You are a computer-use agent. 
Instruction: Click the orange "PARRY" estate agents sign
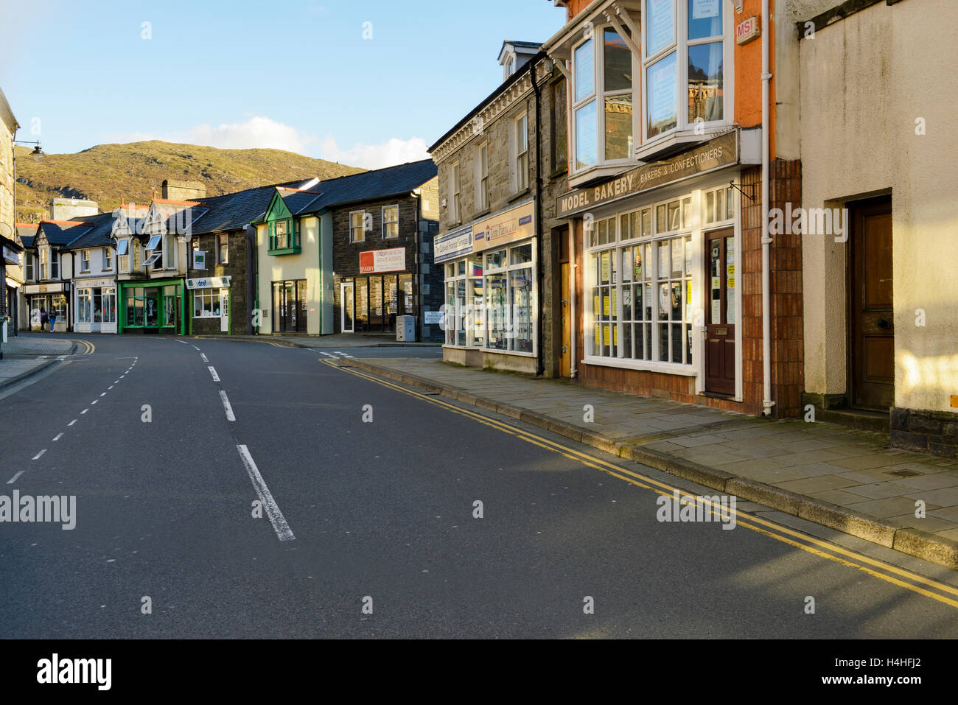[382, 261]
